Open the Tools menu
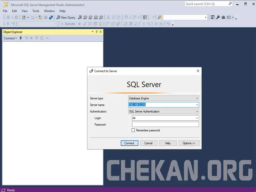The height and width of the screenshot is (192, 256). (x=36, y=11)
